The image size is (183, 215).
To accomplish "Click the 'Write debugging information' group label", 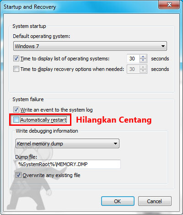I will pyautogui.click(x=47, y=131).
